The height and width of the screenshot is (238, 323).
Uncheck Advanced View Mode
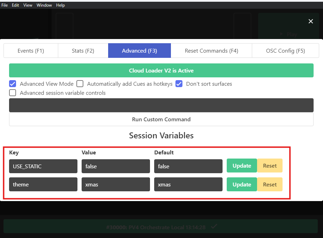[x=13, y=84]
